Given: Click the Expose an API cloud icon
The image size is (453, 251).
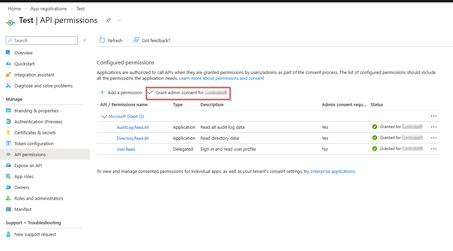Looking at the screenshot, I should click(x=9, y=165).
